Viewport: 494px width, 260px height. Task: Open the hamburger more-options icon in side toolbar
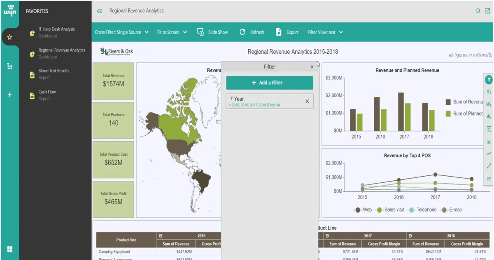[x=489, y=179]
